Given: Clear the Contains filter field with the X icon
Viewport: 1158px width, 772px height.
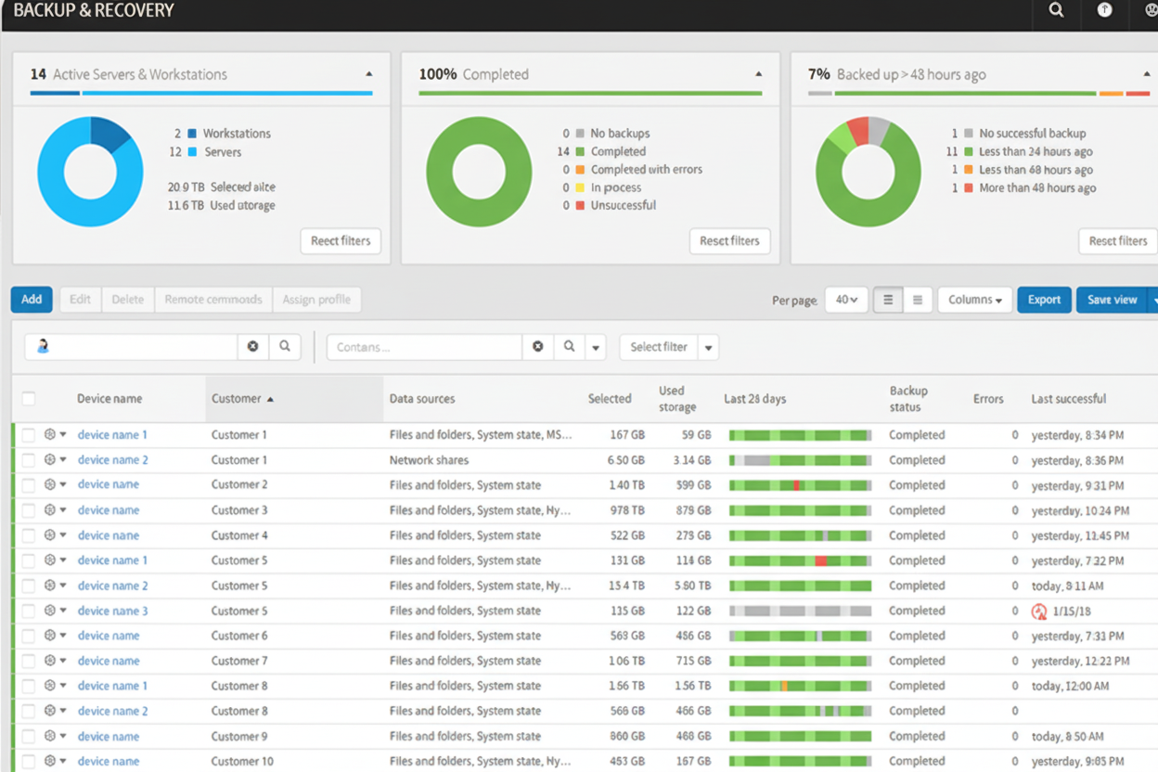Looking at the screenshot, I should [x=537, y=346].
